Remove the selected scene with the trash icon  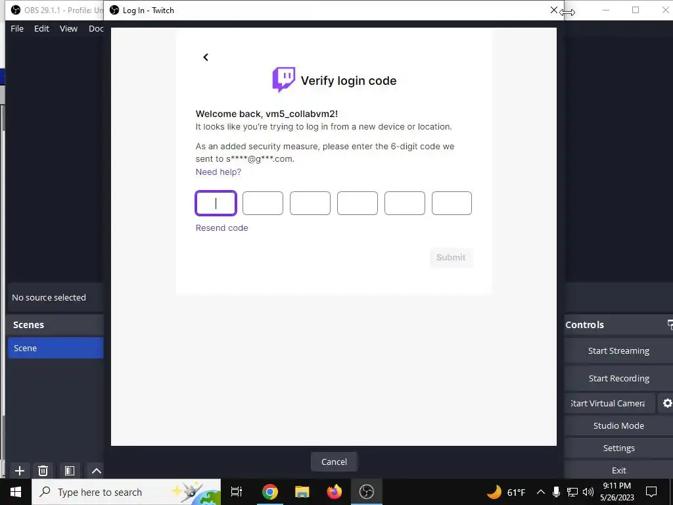click(x=43, y=471)
